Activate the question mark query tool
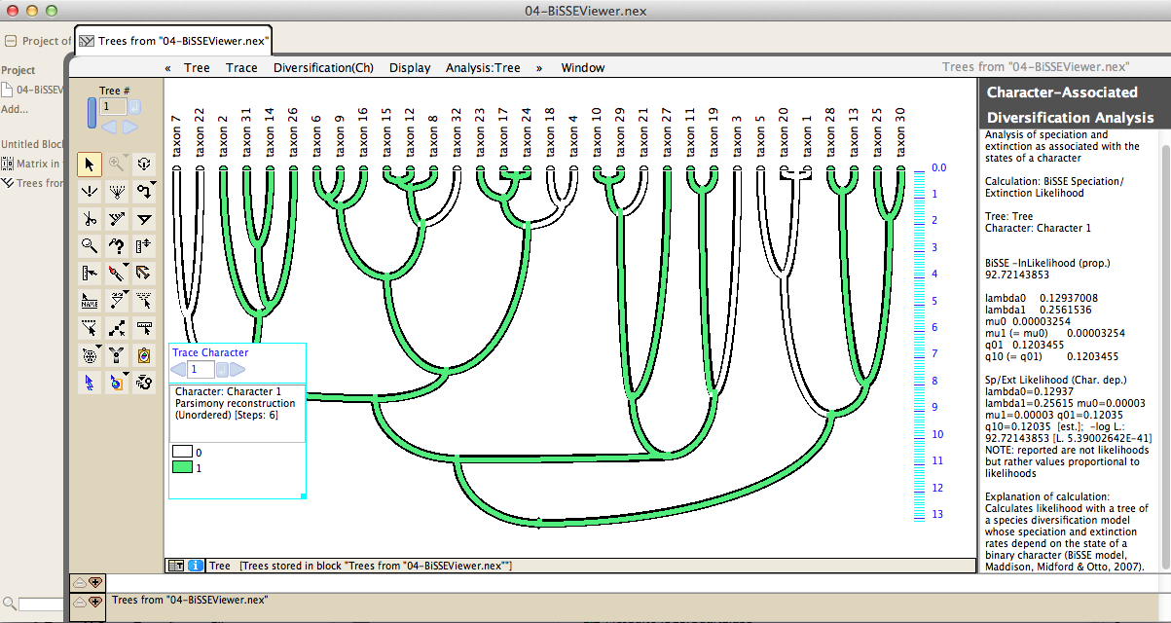1171x623 pixels. coord(117,246)
